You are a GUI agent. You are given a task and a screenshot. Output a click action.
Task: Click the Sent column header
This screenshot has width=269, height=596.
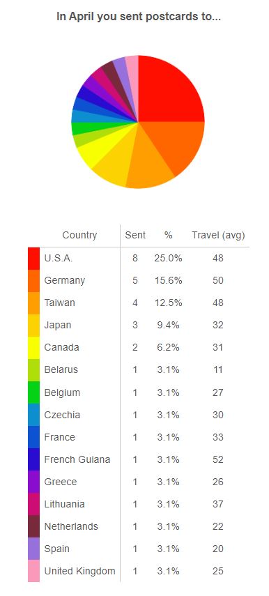pos(135,236)
